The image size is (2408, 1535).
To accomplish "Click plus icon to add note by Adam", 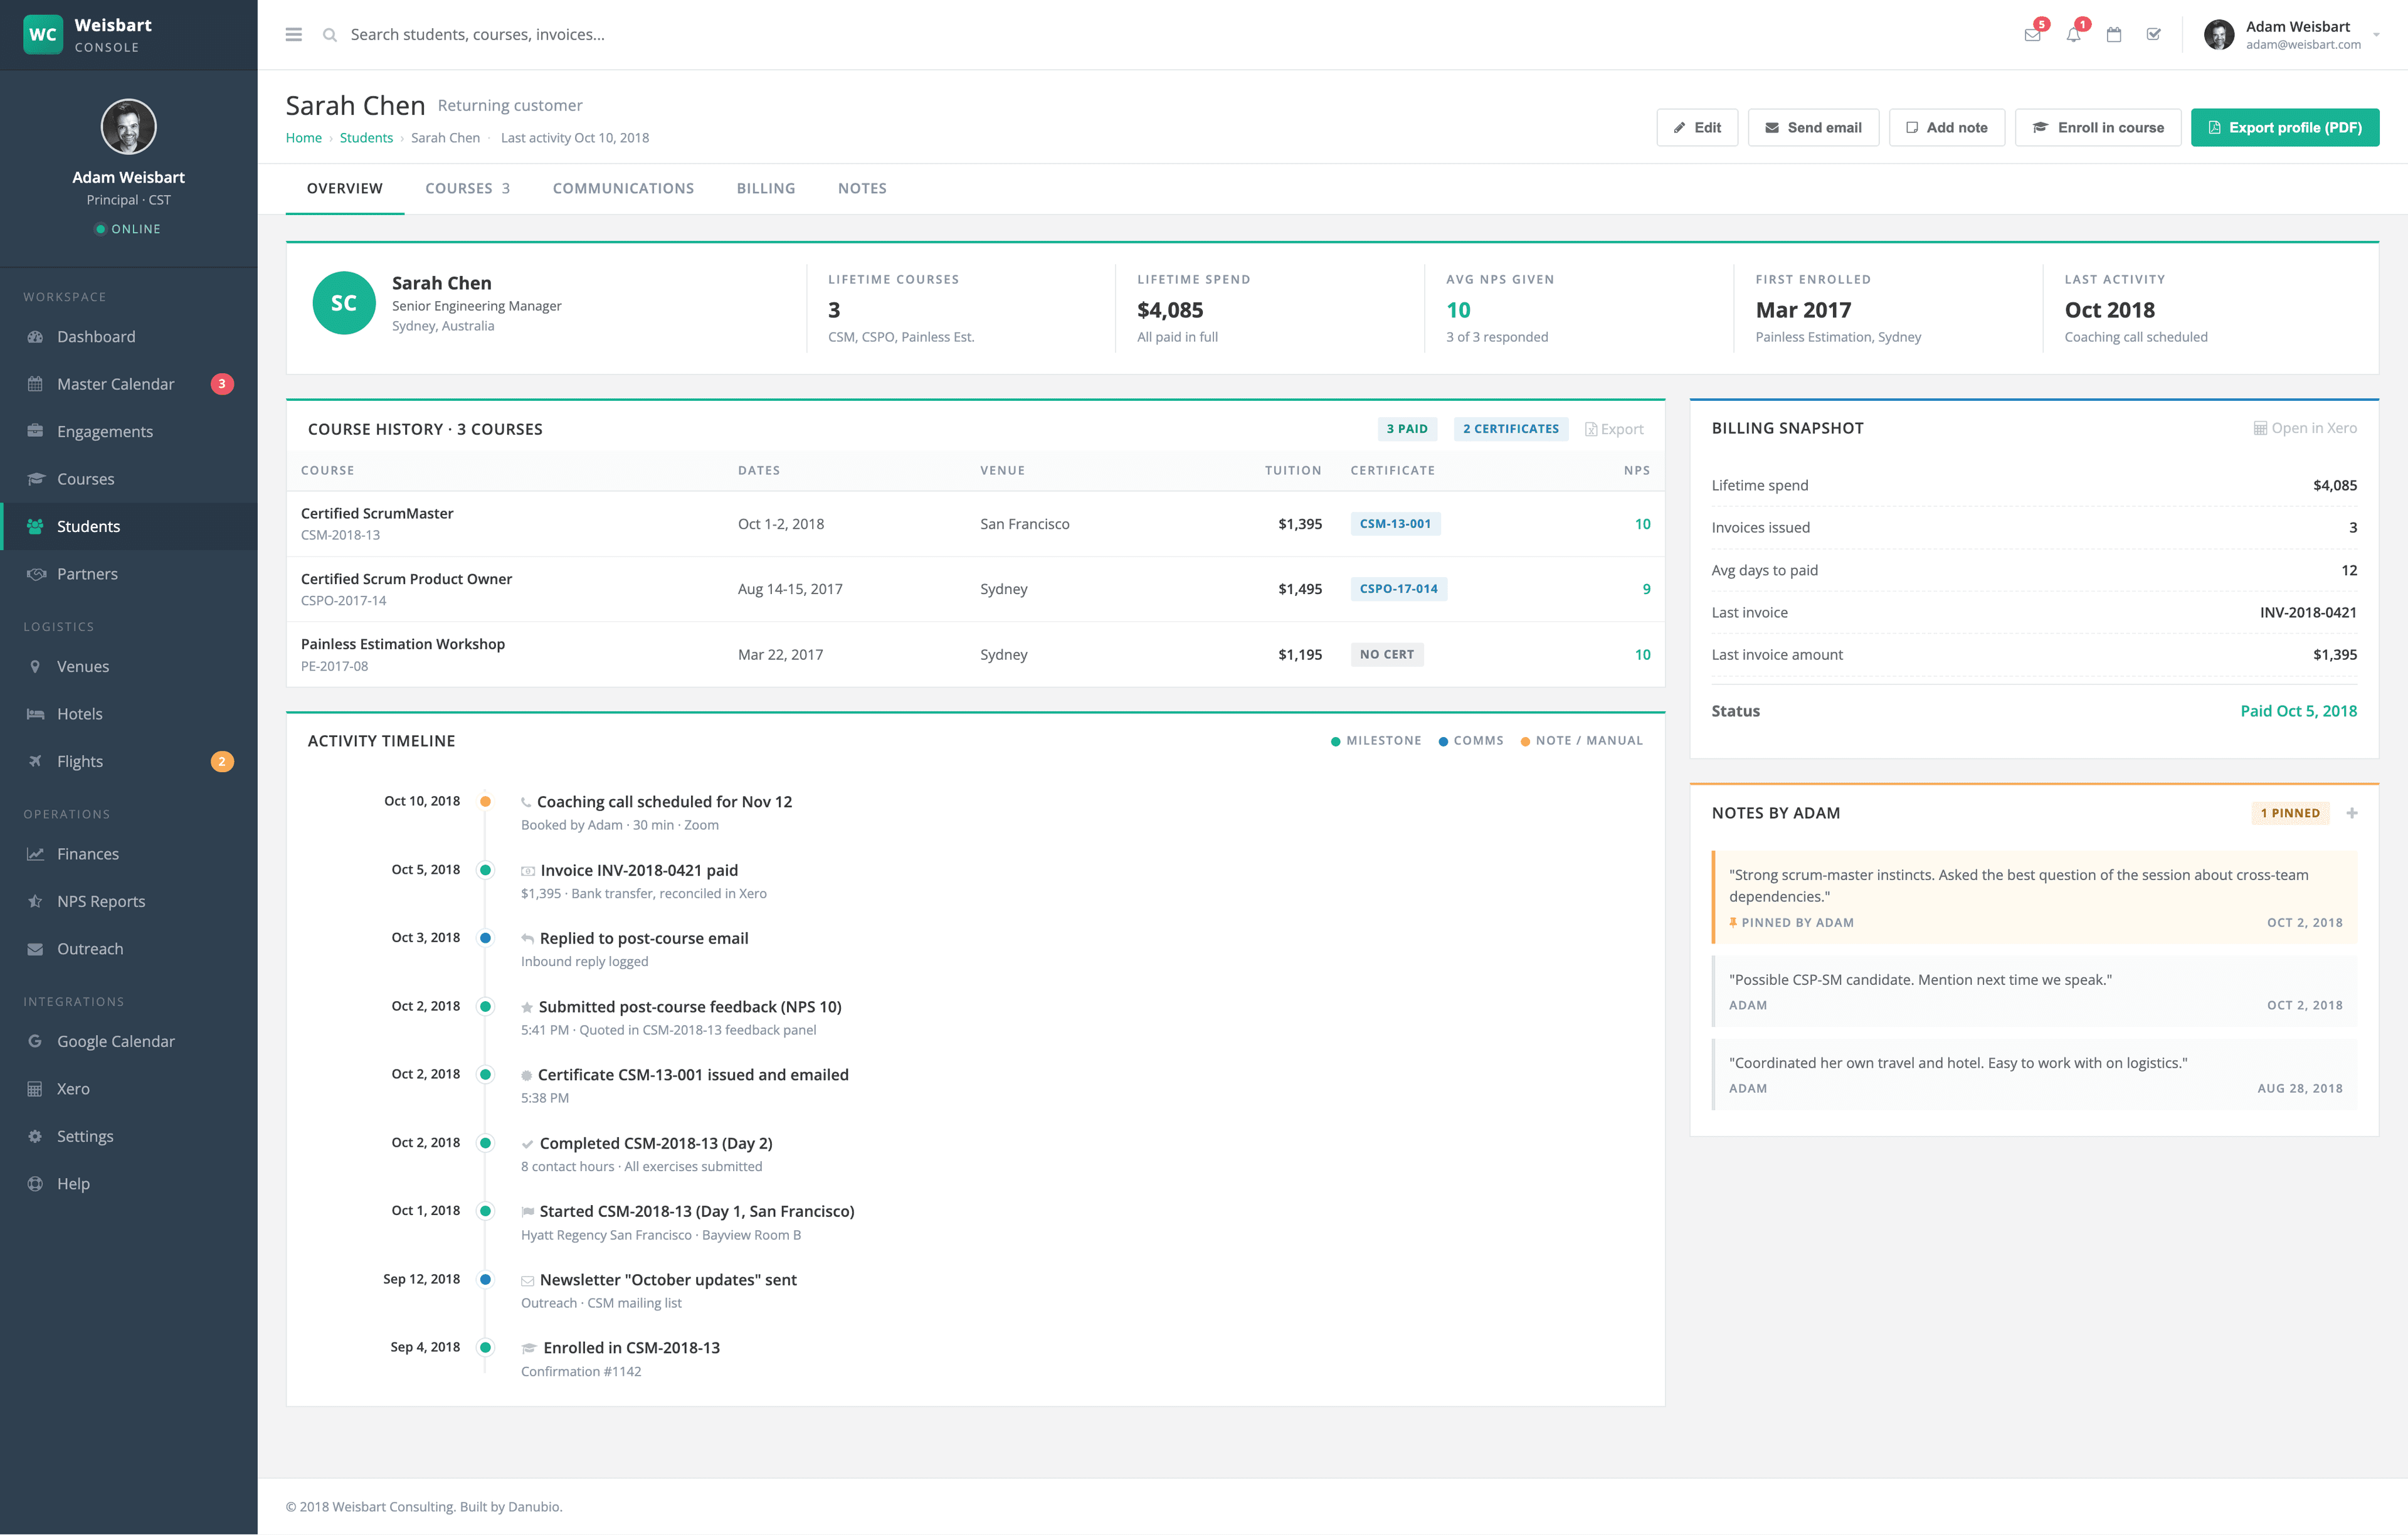I will 2352,814.
